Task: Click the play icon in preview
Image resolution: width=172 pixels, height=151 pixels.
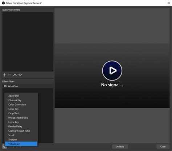Action: [x=112, y=71]
